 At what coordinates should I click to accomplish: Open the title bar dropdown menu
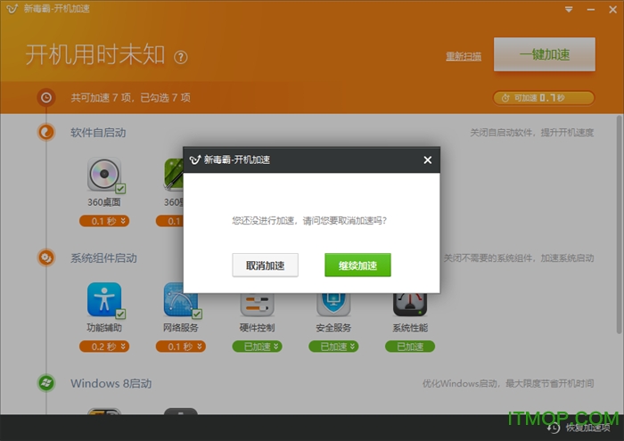(569, 10)
